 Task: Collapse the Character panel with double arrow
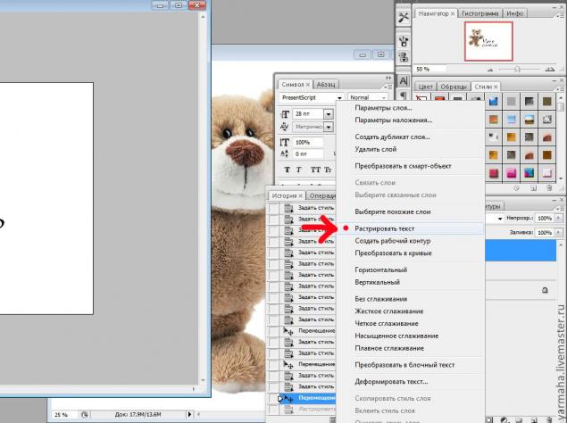coord(388,78)
